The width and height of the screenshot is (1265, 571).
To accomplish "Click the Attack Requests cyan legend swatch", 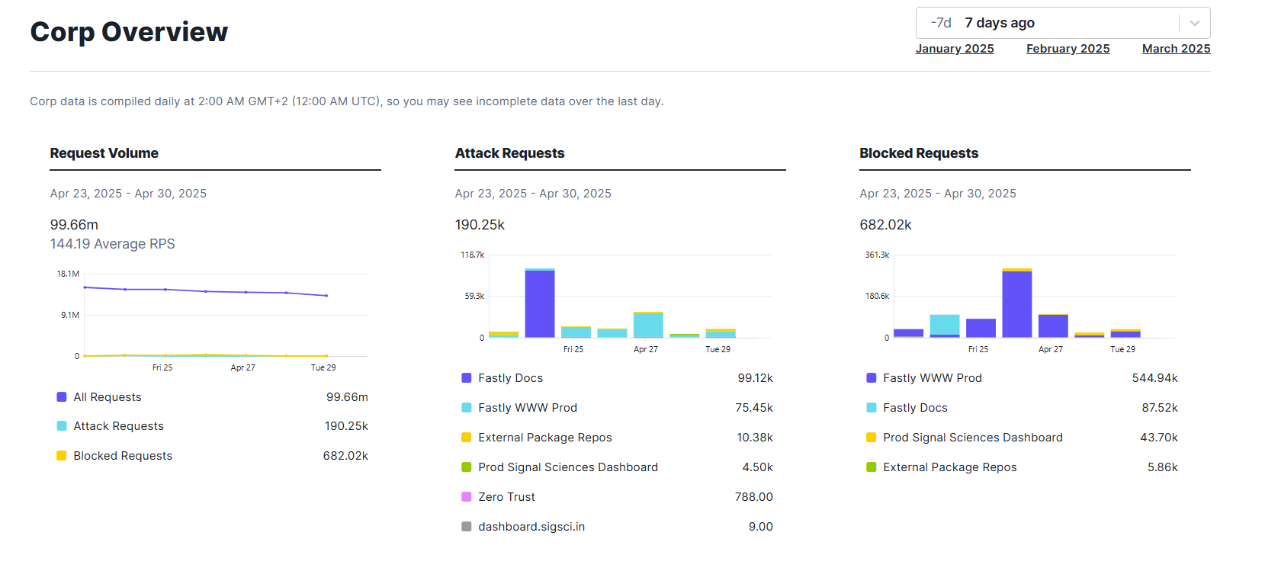I will (x=62, y=426).
